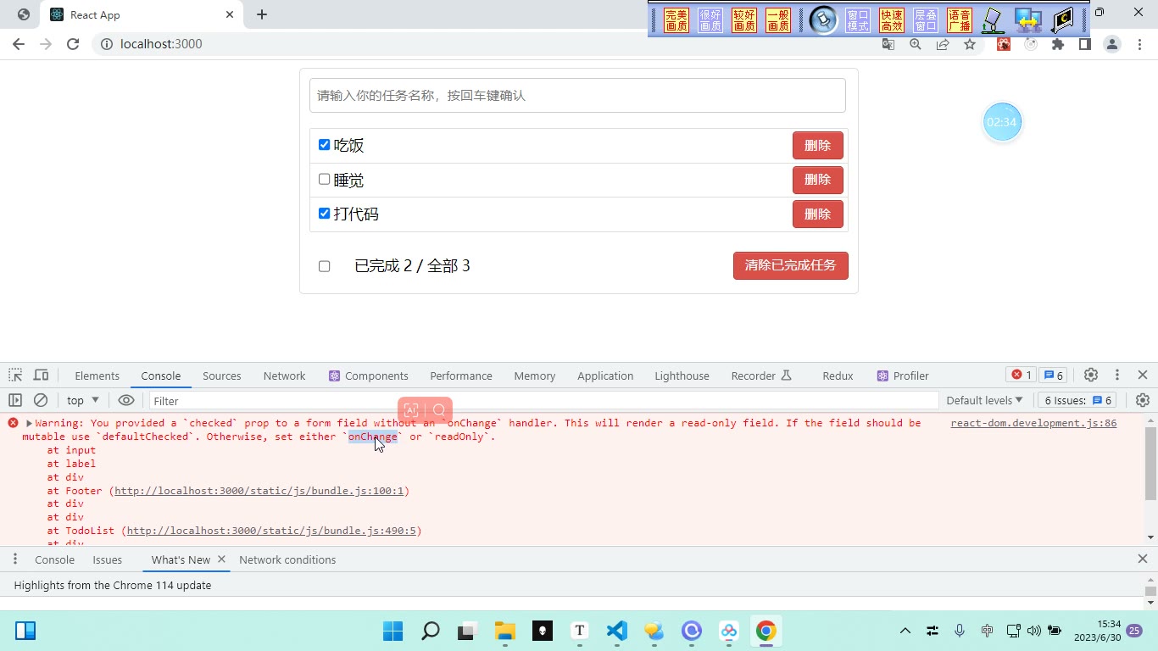1158x651 pixels.
Task: Open react-dom.development.js:86 source link
Action: coord(1033,423)
